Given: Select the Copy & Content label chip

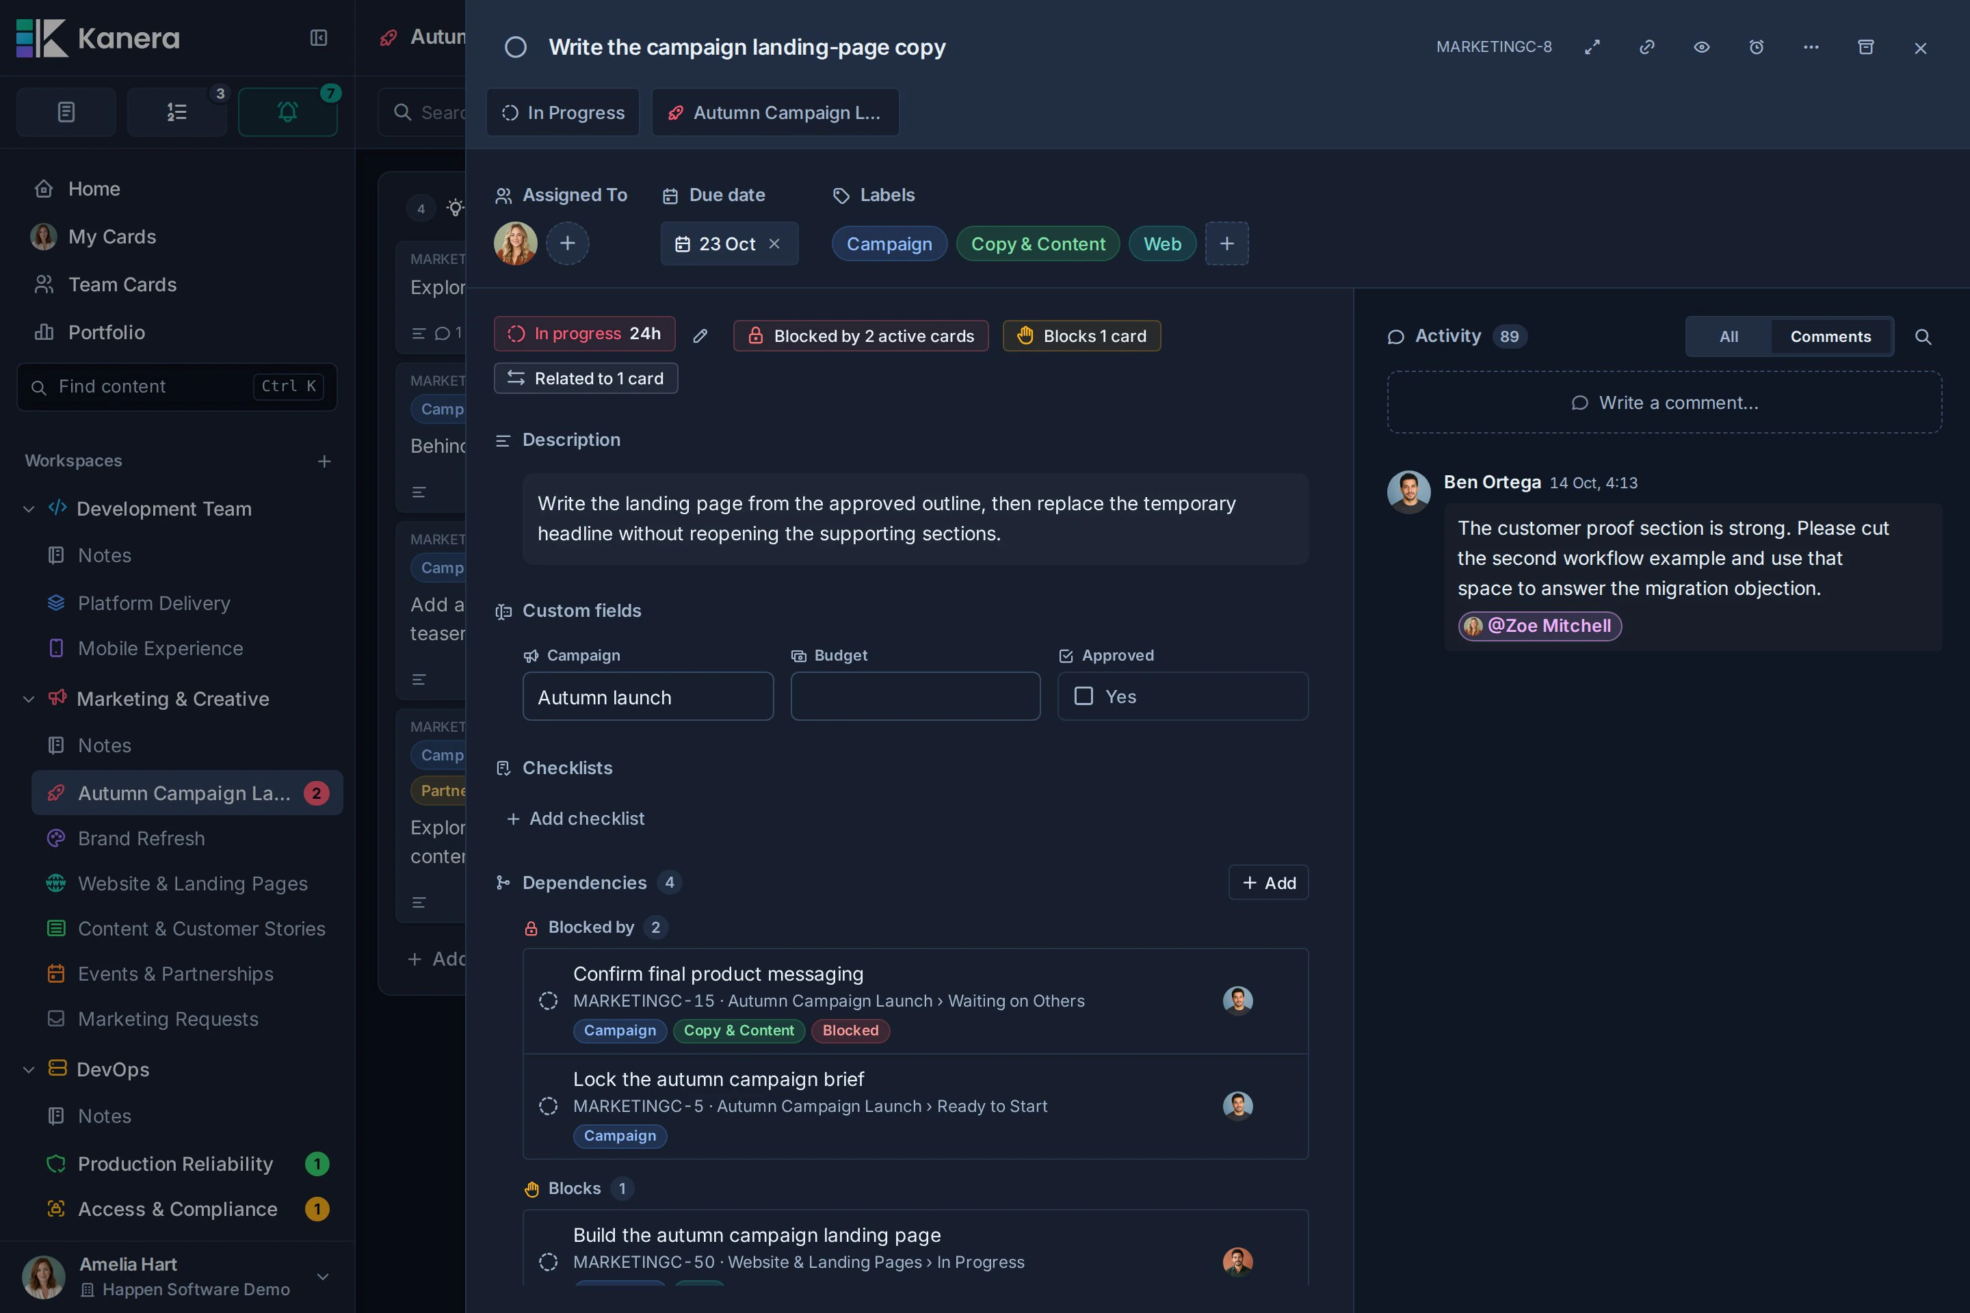Looking at the screenshot, I should 1038,243.
